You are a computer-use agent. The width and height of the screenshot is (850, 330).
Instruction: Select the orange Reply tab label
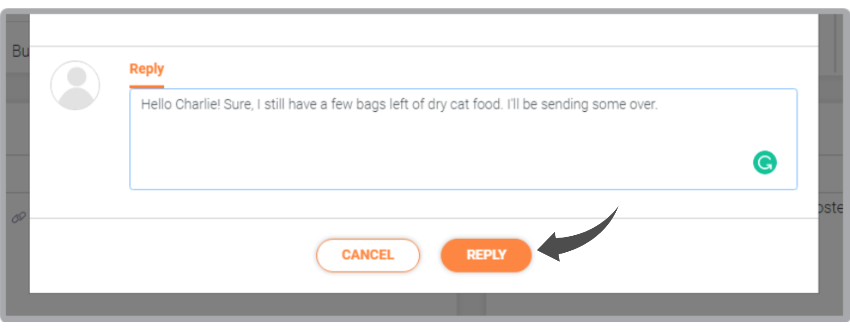147,69
